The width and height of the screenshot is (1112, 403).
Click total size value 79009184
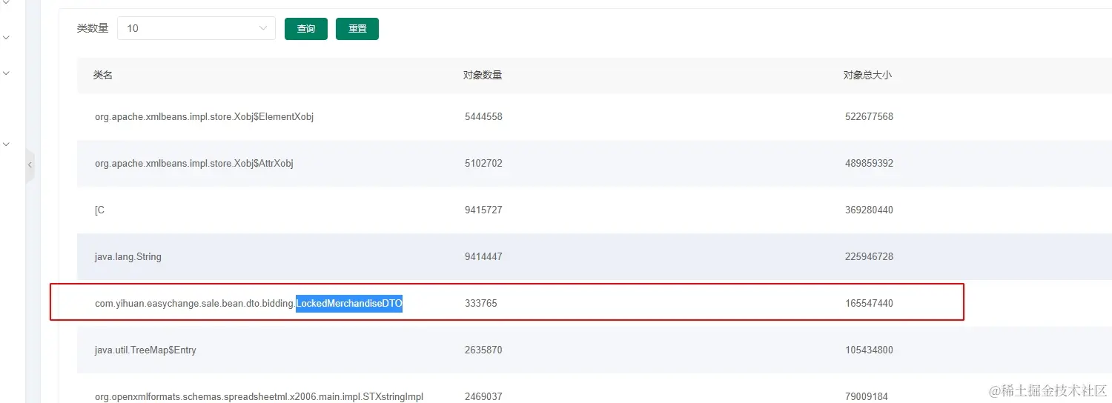[x=867, y=396]
